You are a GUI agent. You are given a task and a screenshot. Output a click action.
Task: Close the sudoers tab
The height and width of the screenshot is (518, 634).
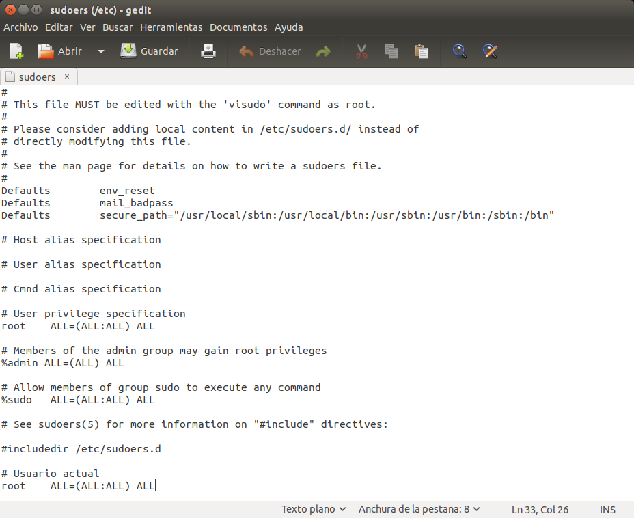(x=67, y=77)
